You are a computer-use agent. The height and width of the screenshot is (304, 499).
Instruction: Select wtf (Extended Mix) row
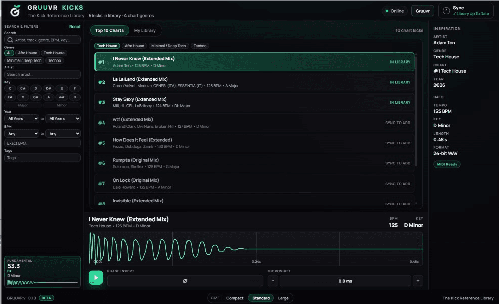254,123
